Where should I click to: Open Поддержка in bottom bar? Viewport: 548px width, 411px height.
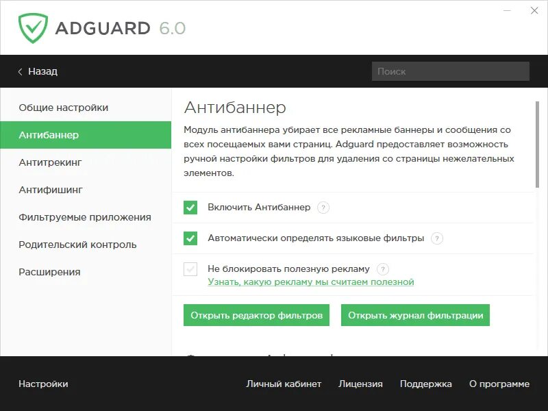point(425,384)
